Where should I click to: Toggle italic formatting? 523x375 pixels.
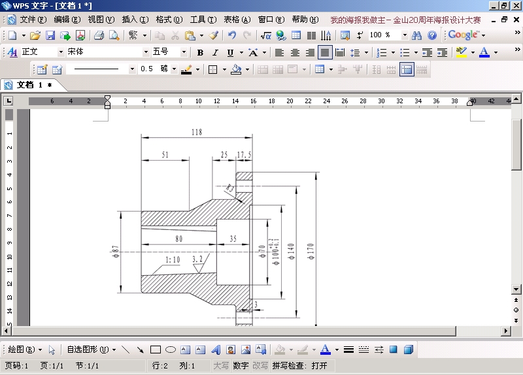[215, 53]
